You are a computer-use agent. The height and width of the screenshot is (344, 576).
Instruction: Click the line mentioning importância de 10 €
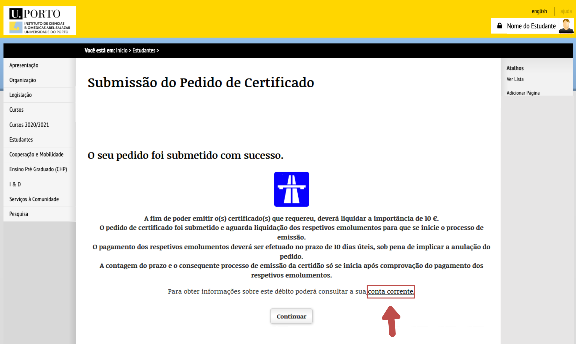[x=291, y=219]
